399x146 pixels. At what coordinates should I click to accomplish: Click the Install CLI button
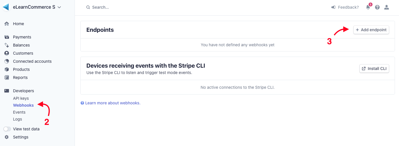[x=374, y=69]
